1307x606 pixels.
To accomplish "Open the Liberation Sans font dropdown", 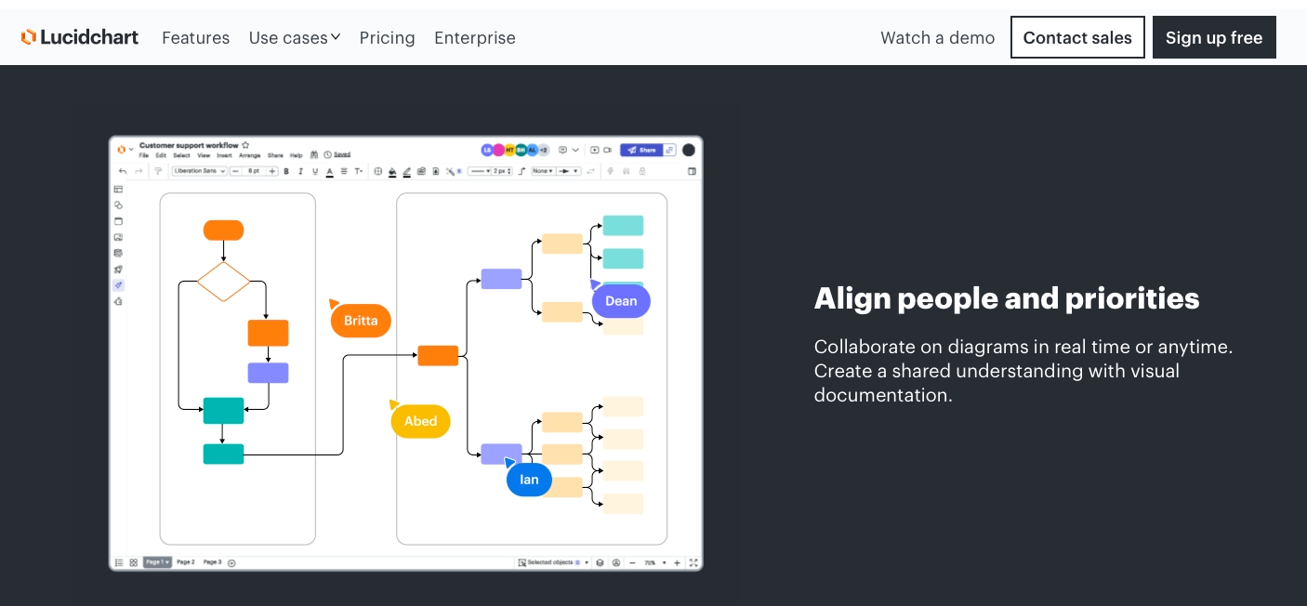I will [200, 171].
